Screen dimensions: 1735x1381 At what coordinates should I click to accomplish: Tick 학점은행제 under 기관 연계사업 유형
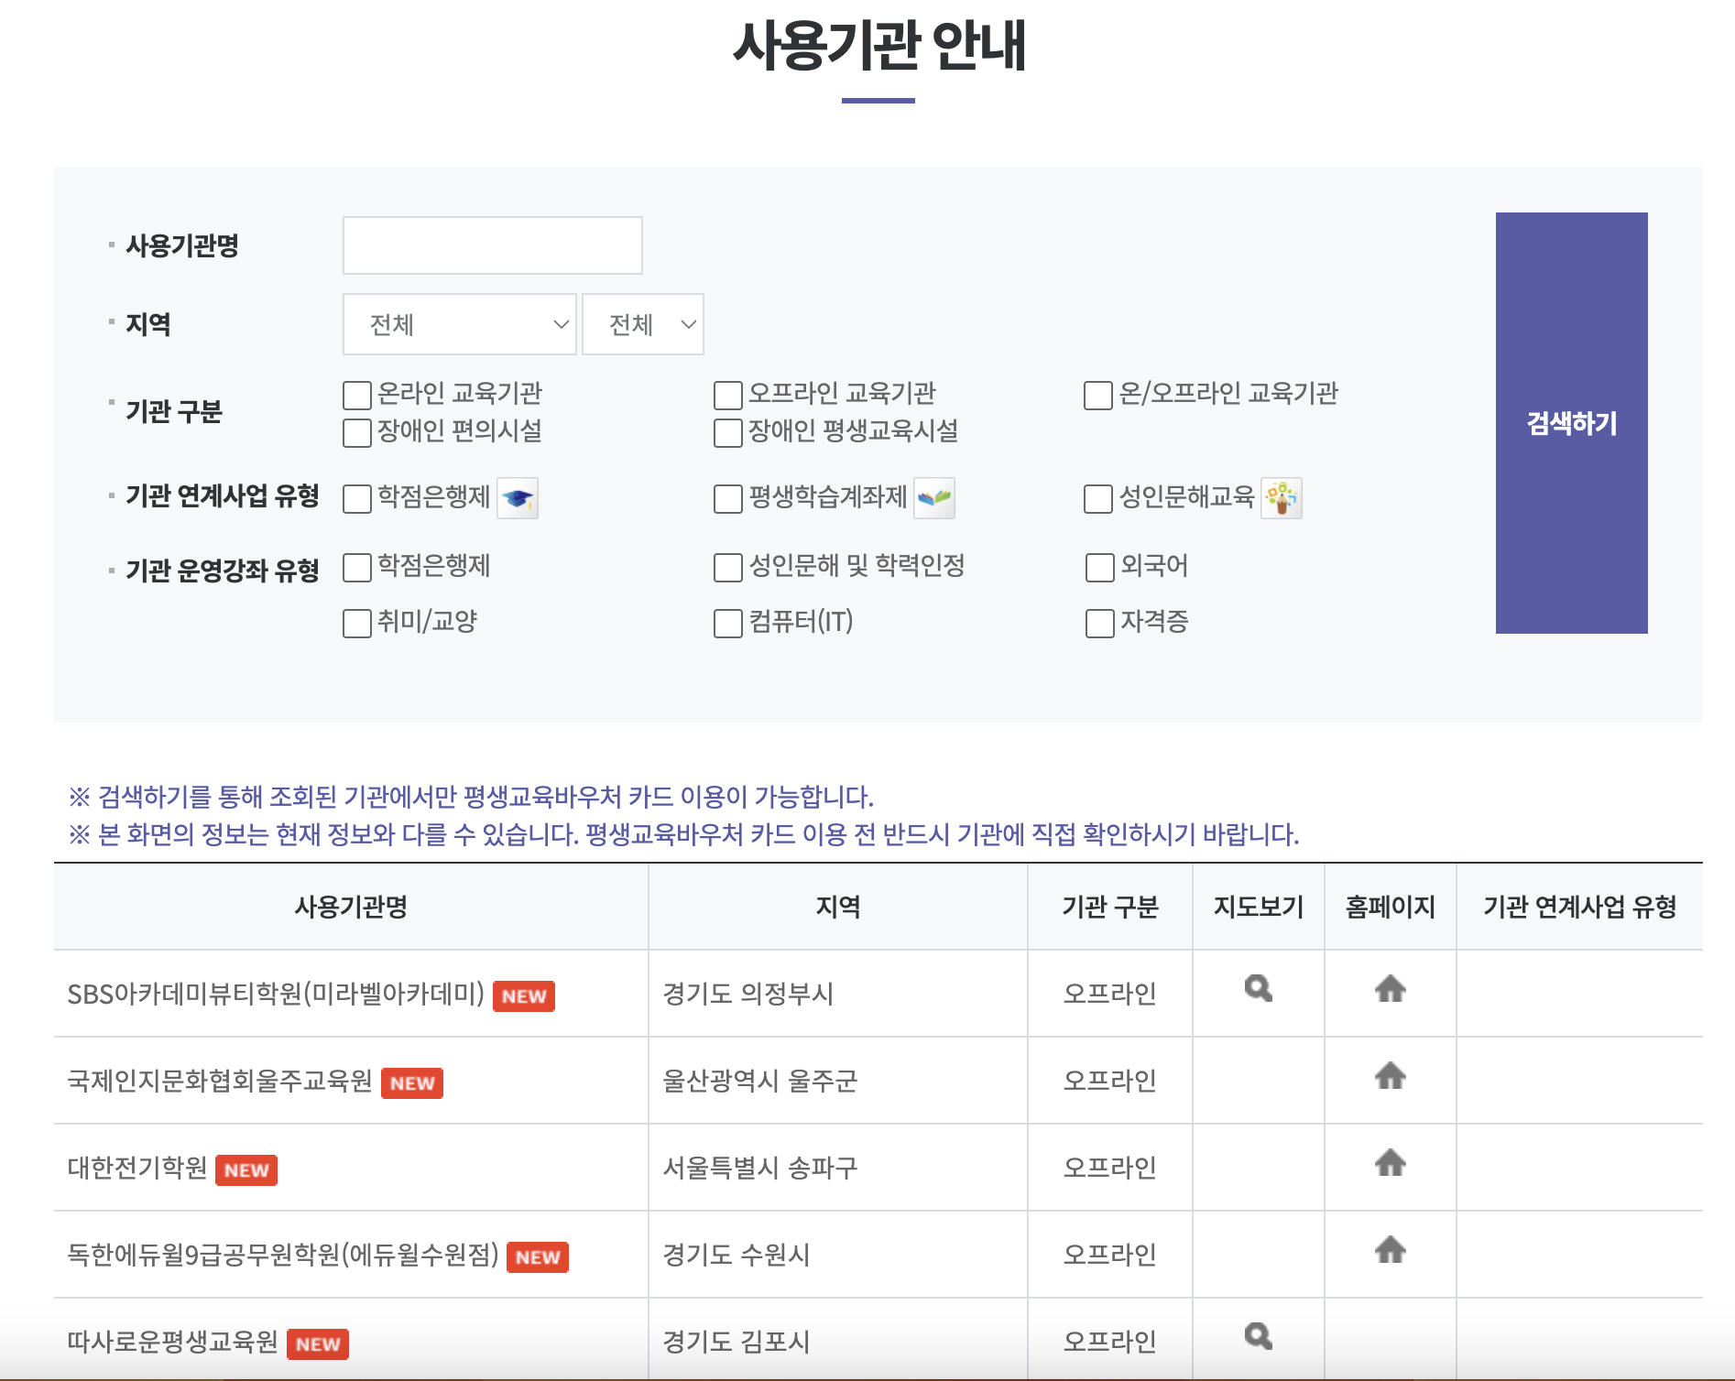pos(357,499)
